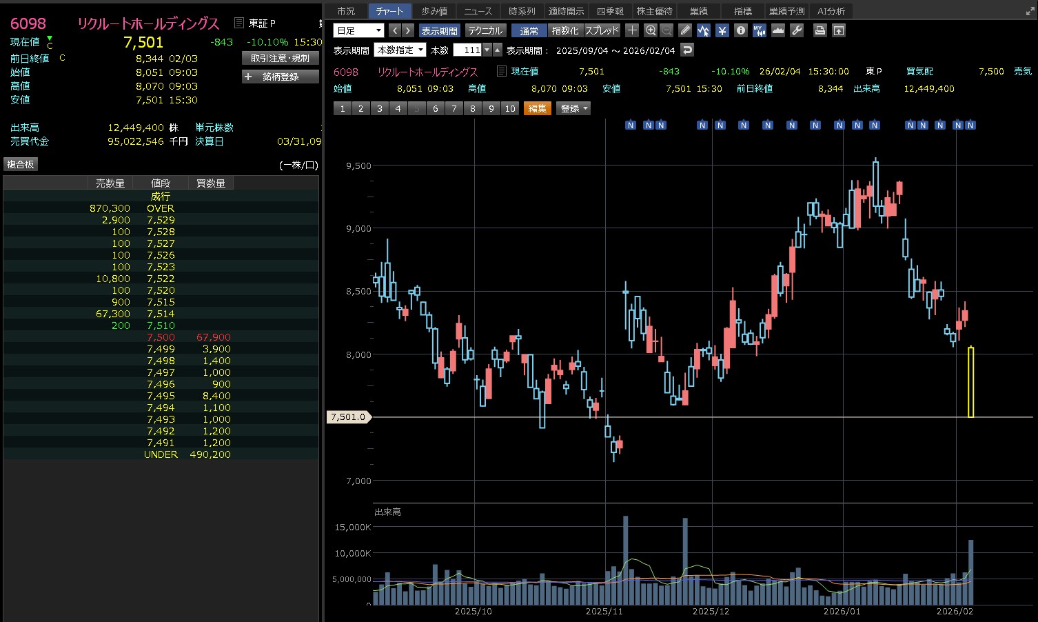1038x622 pixels.
Task: Click the wrench settings icon
Action: [x=796, y=30]
